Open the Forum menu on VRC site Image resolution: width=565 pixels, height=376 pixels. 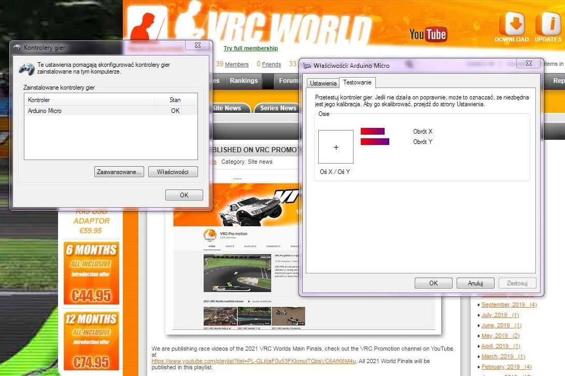287,81
